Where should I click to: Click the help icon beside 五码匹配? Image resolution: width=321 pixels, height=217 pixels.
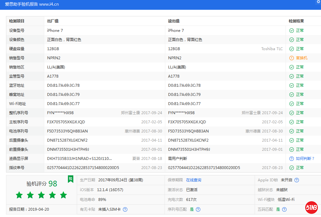click(284, 209)
